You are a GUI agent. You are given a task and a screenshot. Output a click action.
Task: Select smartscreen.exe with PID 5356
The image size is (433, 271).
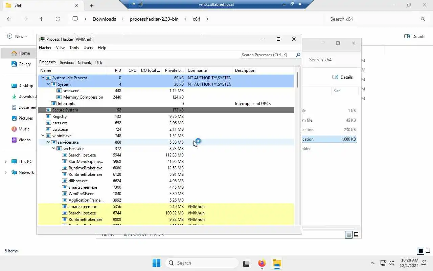166,207
